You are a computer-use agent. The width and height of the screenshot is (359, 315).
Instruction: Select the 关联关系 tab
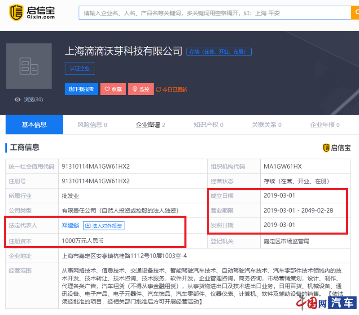[267, 125]
